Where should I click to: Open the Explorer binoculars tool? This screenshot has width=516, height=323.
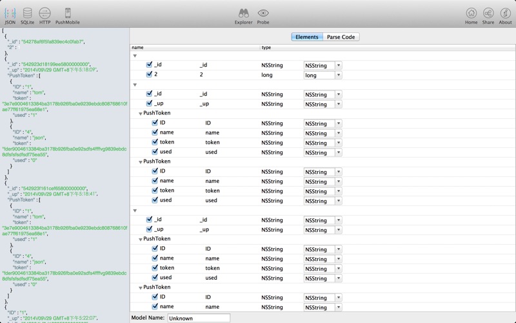244,16
